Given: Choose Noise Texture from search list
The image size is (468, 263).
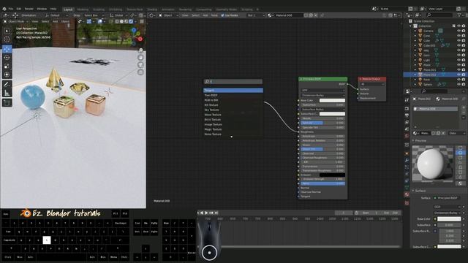Looking at the screenshot, I should [x=233, y=134].
